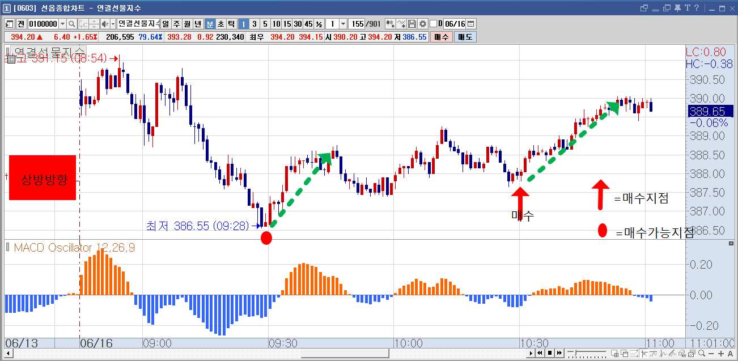Expand the interval value 1 dropdown
This screenshot has height=361, width=738.
[343, 24]
